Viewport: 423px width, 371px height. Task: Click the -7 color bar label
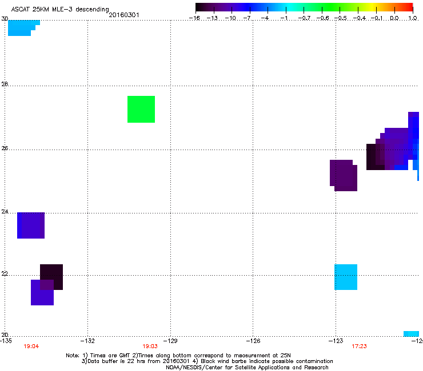[x=248, y=18]
